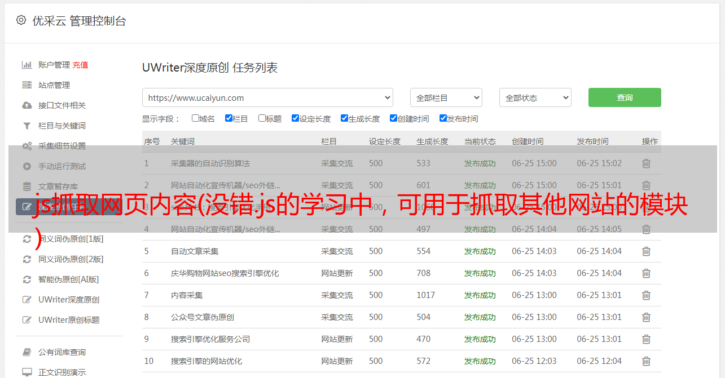Click the 同义词伪原创[1版] refresh icon
Image resolution: width=725 pixels, height=378 pixels.
pos(27,239)
